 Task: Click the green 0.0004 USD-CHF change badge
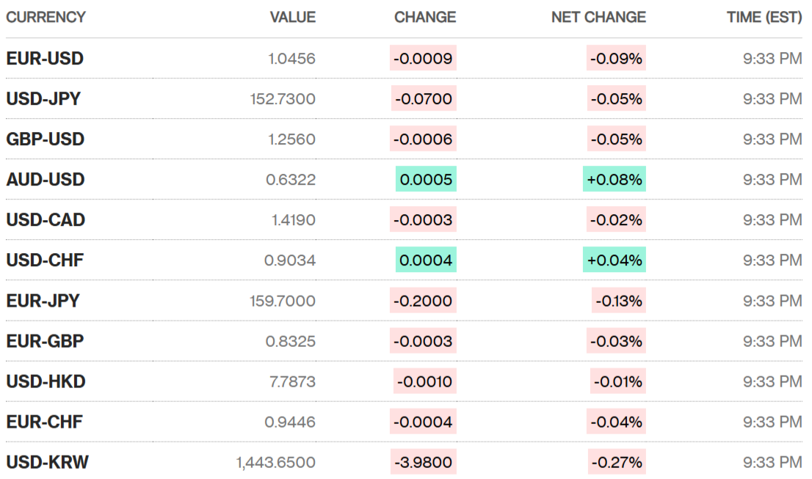(426, 260)
